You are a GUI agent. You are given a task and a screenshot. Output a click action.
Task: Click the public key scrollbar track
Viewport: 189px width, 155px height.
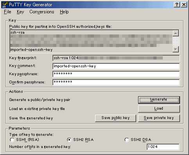click(x=176, y=41)
